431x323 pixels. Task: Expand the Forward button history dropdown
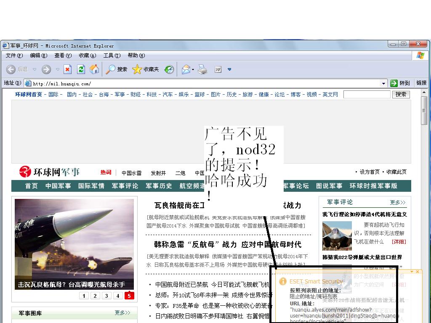point(58,69)
